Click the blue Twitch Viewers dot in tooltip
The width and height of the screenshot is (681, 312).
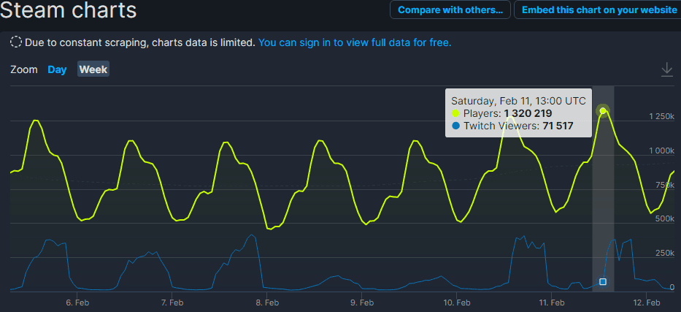455,126
